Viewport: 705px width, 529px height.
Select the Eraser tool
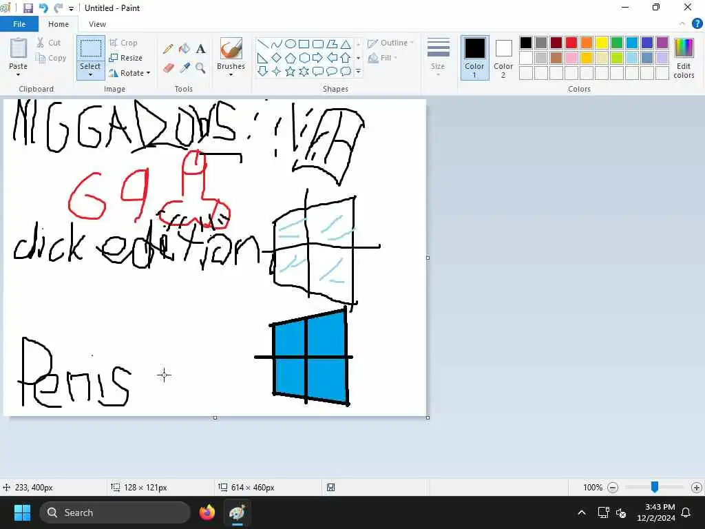[168, 68]
